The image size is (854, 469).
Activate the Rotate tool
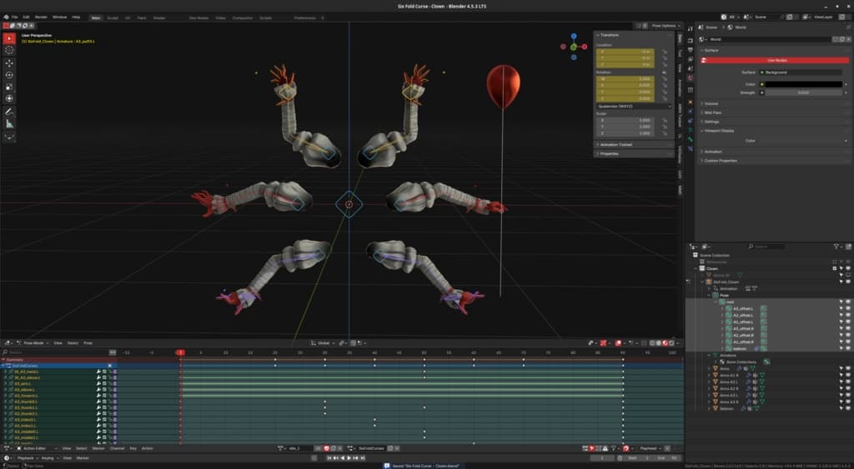coord(9,74)
